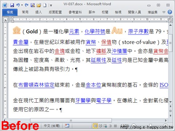Open the 檔案 File tab

coord(10,12)
